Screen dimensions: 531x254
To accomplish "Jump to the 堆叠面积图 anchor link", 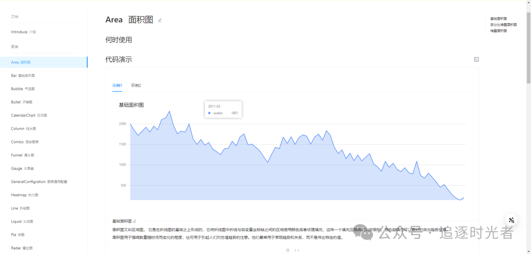I will (499, 31).
